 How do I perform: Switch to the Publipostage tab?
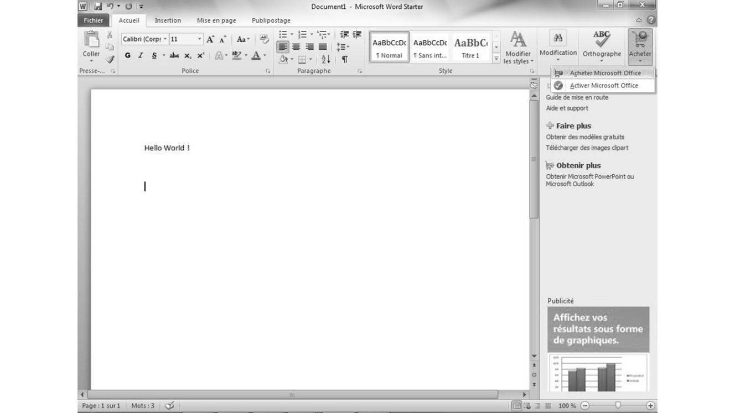tap(271, 20)
